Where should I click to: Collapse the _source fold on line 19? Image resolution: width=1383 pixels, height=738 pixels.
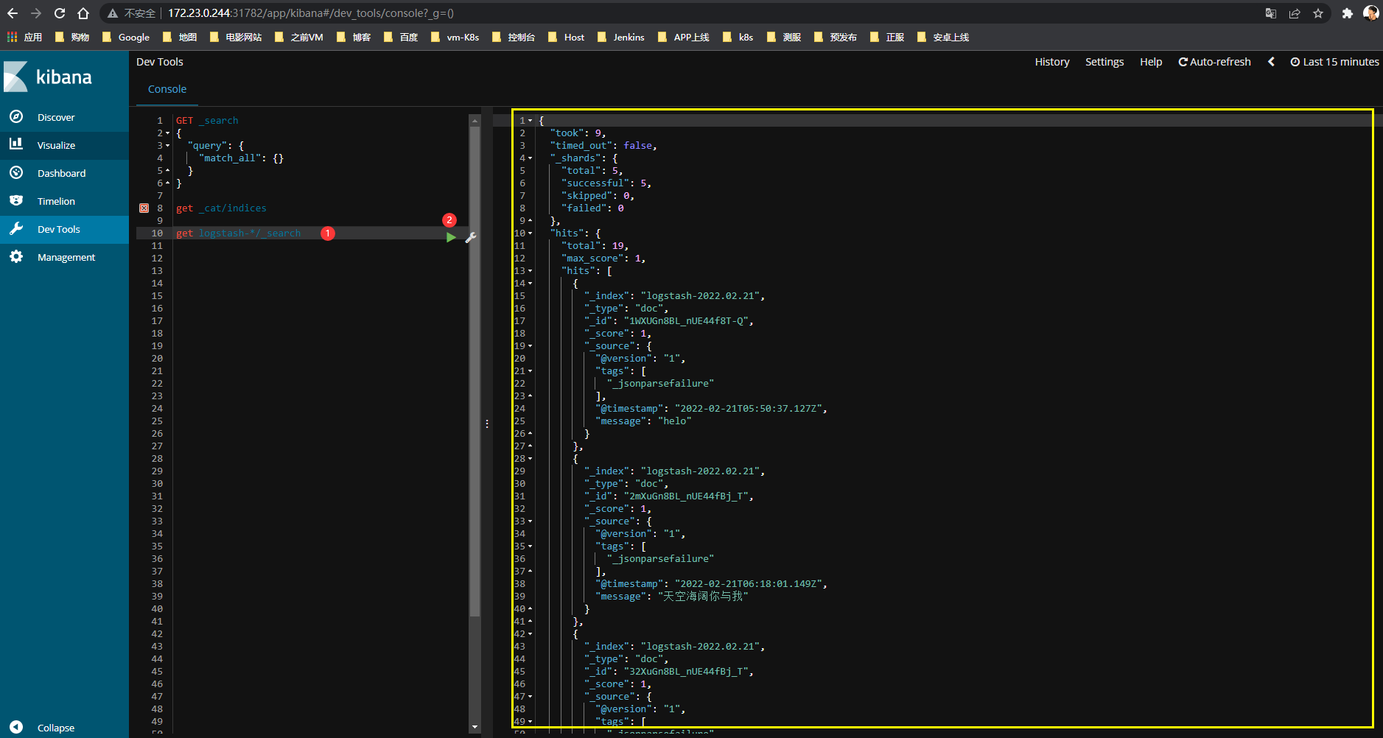click(530, 346)
